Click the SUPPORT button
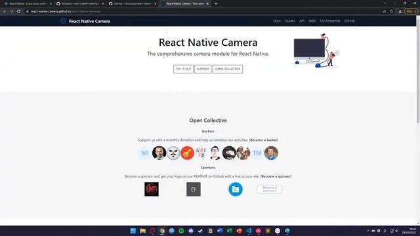 pyautogui.click(x=203, y=69)
